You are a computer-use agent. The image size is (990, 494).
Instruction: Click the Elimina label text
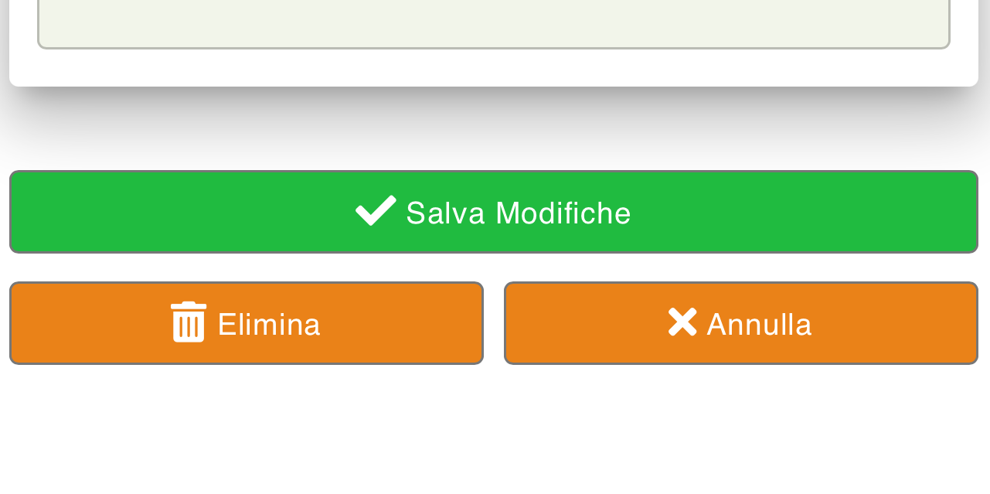coord(269,324)
